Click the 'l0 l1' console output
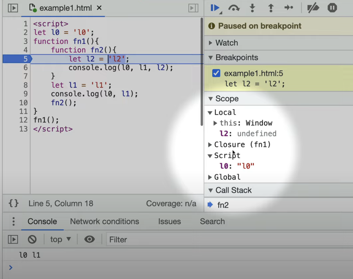The width and height of the screenshot is (353, 279). click(30, 255)
